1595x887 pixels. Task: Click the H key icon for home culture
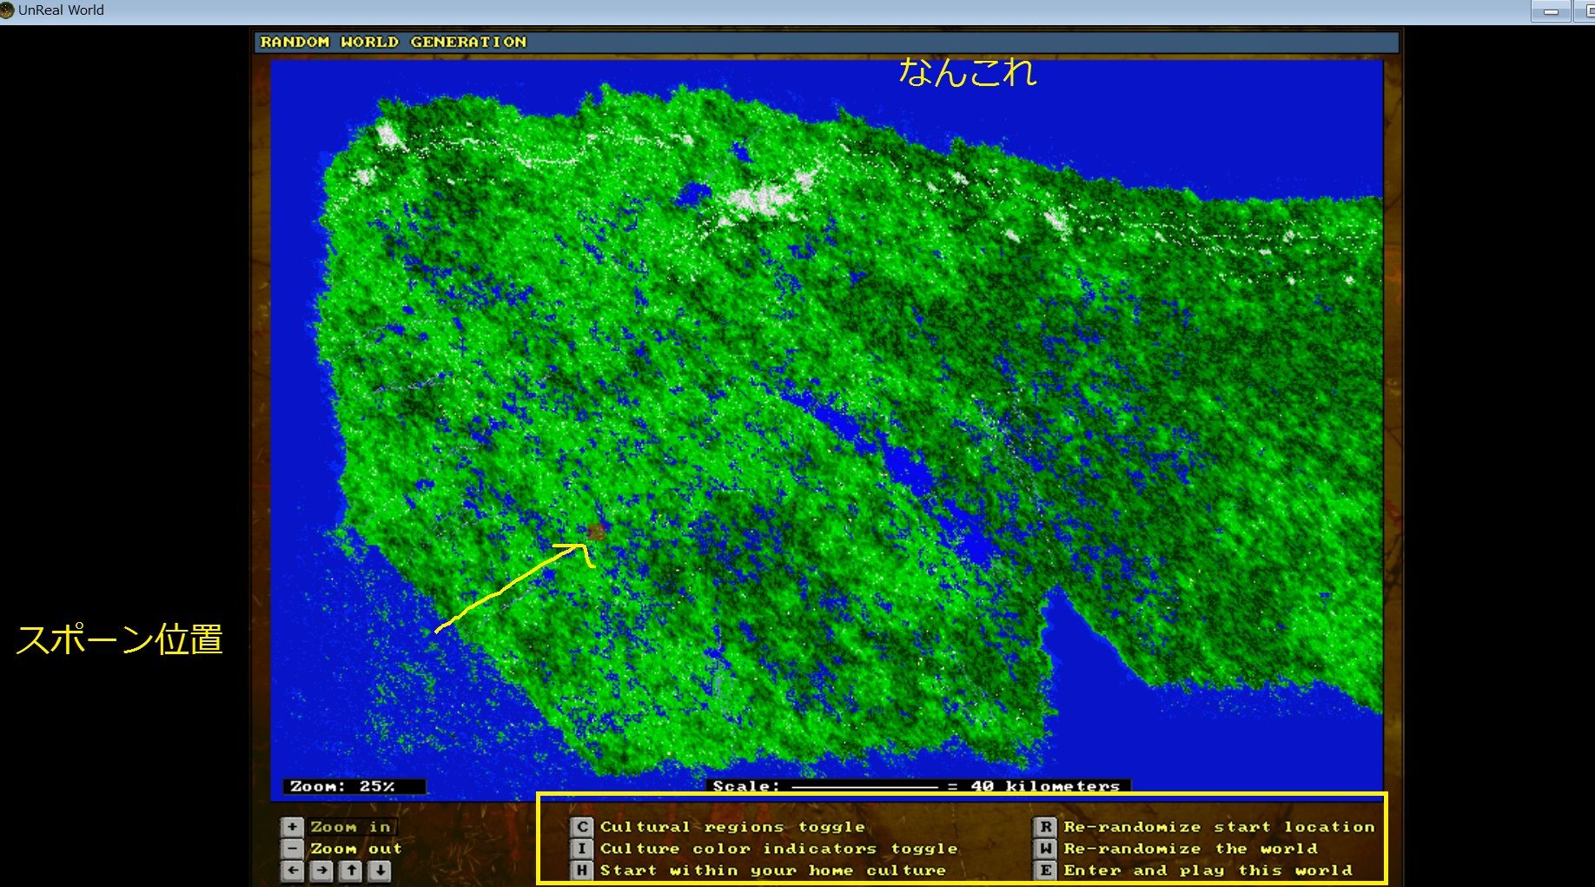click(582, 870)
